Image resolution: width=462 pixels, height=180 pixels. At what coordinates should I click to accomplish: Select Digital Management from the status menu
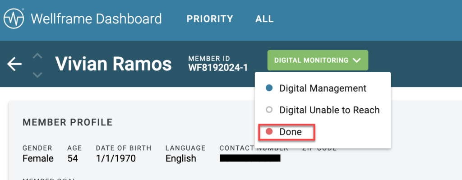coord(323,88)
